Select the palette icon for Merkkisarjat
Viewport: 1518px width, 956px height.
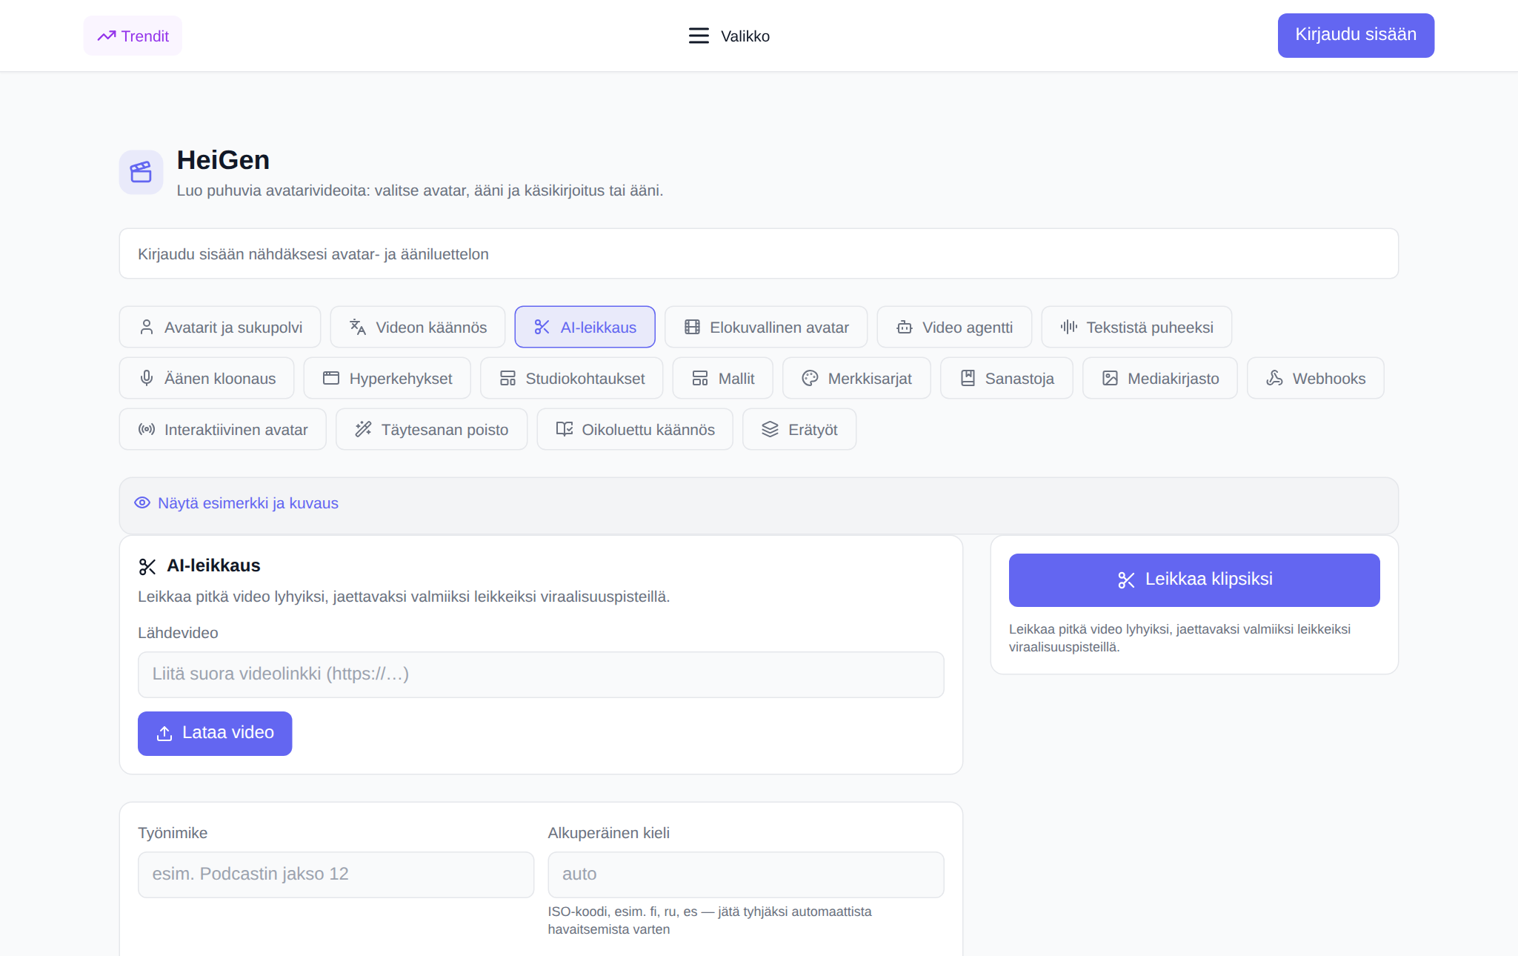(x=810, y=378)
